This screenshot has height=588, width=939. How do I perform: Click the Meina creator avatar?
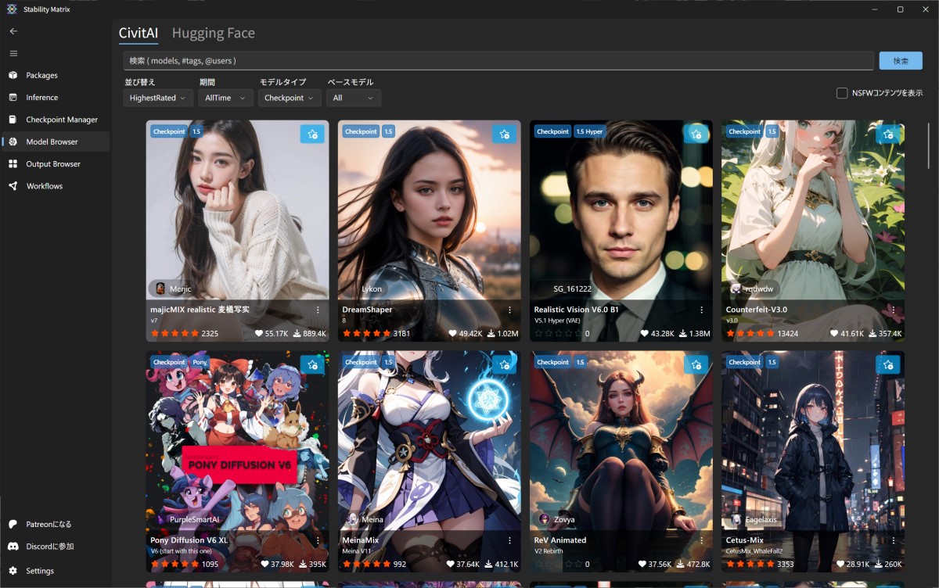click(352, 519)
